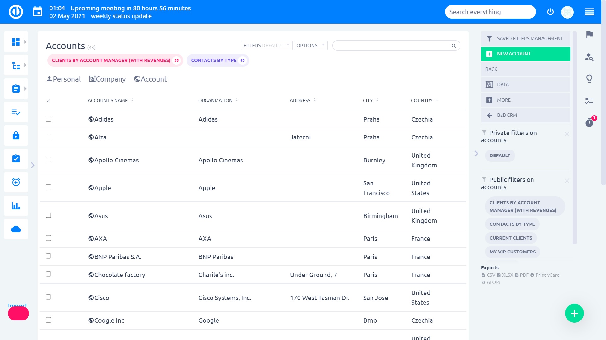Click the stopwatch timer icon with badge
The width and height of the screenshot is (606, 340).
589,122
